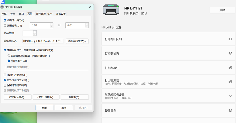236x123 pixels.
Task: Switch to the 安全 tab
Action: pyautogui.click(x=50, y=14)
